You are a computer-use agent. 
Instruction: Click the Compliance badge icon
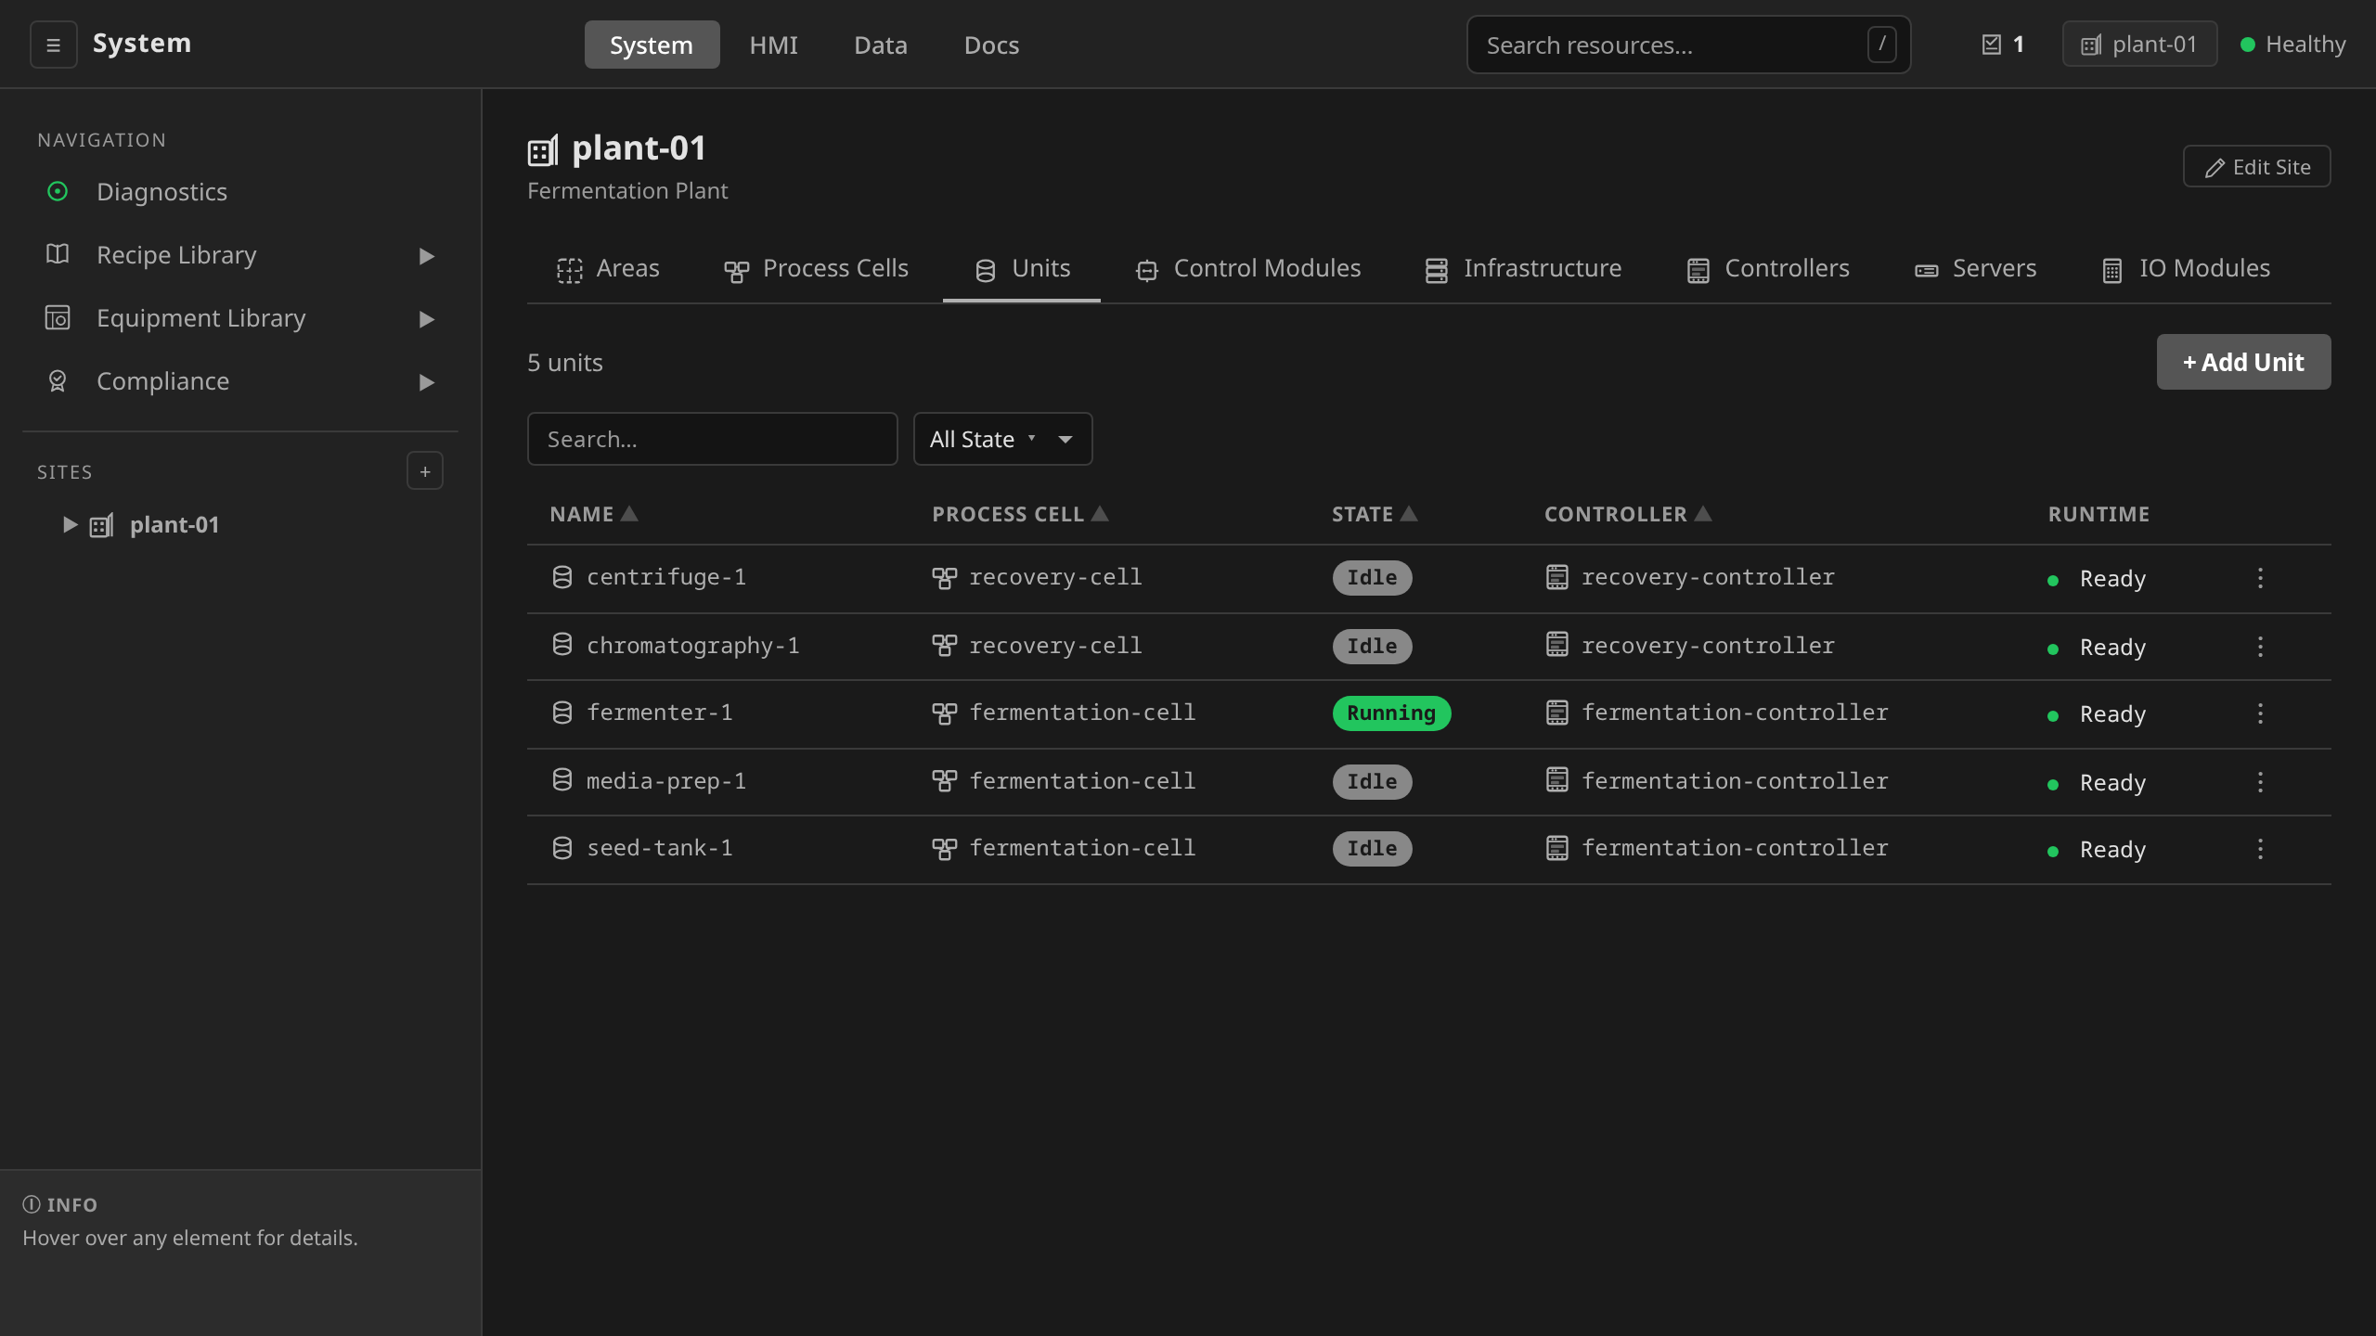coord(58,381)
